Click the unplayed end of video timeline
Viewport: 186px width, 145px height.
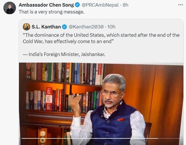pyautogui.click(x=169, y=138)
